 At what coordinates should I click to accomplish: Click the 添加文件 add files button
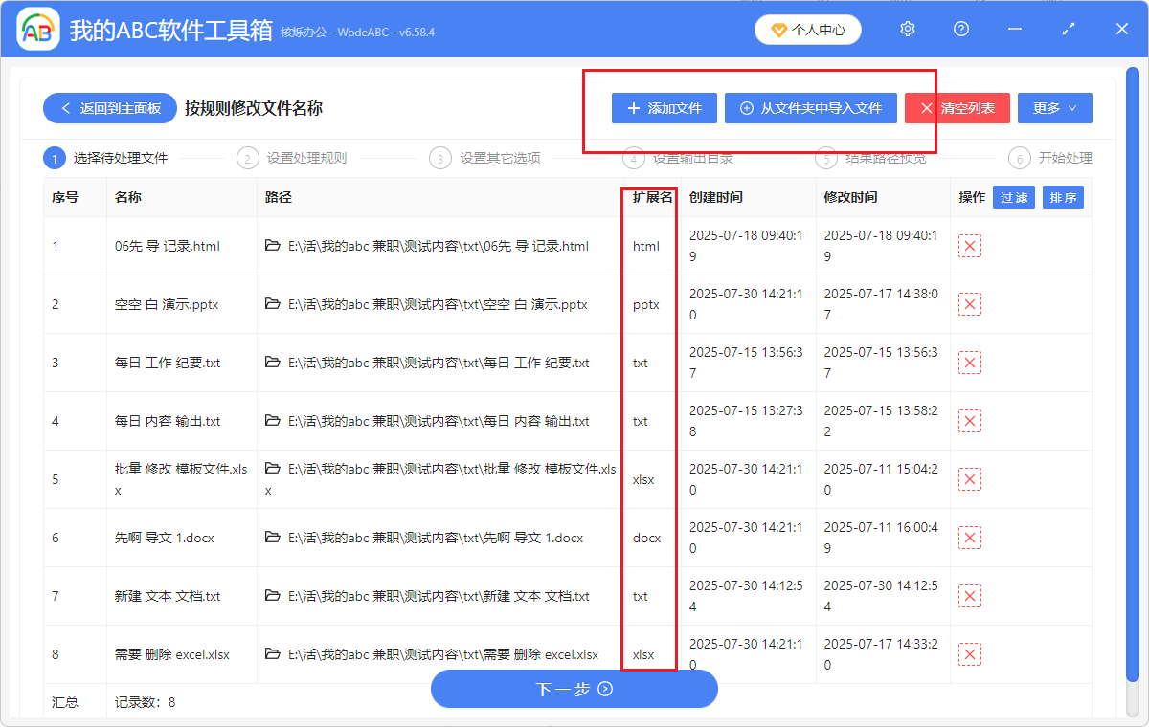[664, 108]
